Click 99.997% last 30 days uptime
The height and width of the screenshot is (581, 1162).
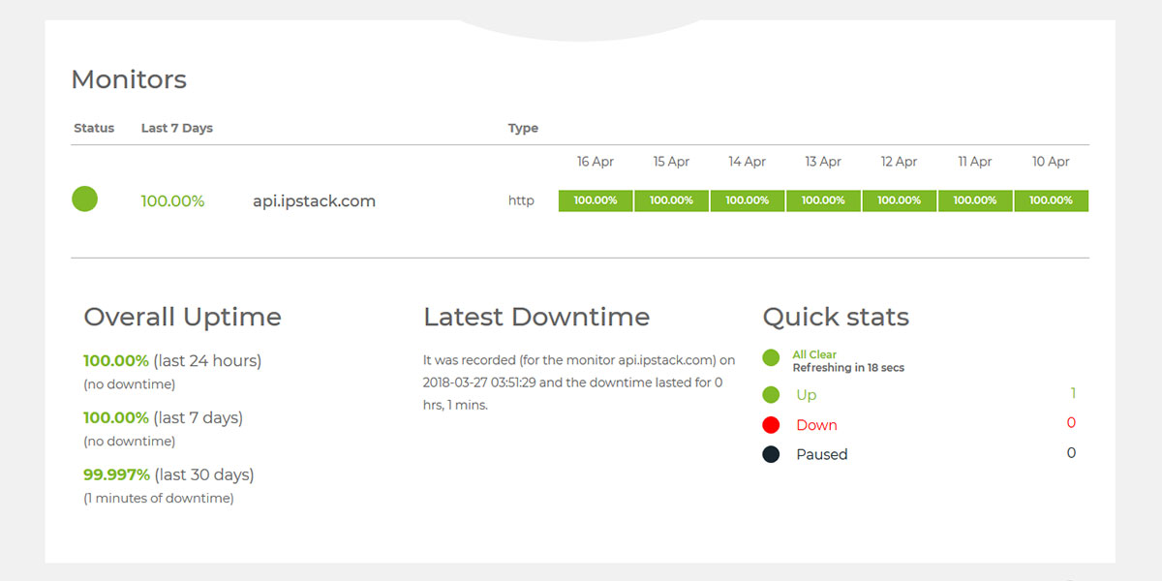pyautogui.click(x=168, y=475)
